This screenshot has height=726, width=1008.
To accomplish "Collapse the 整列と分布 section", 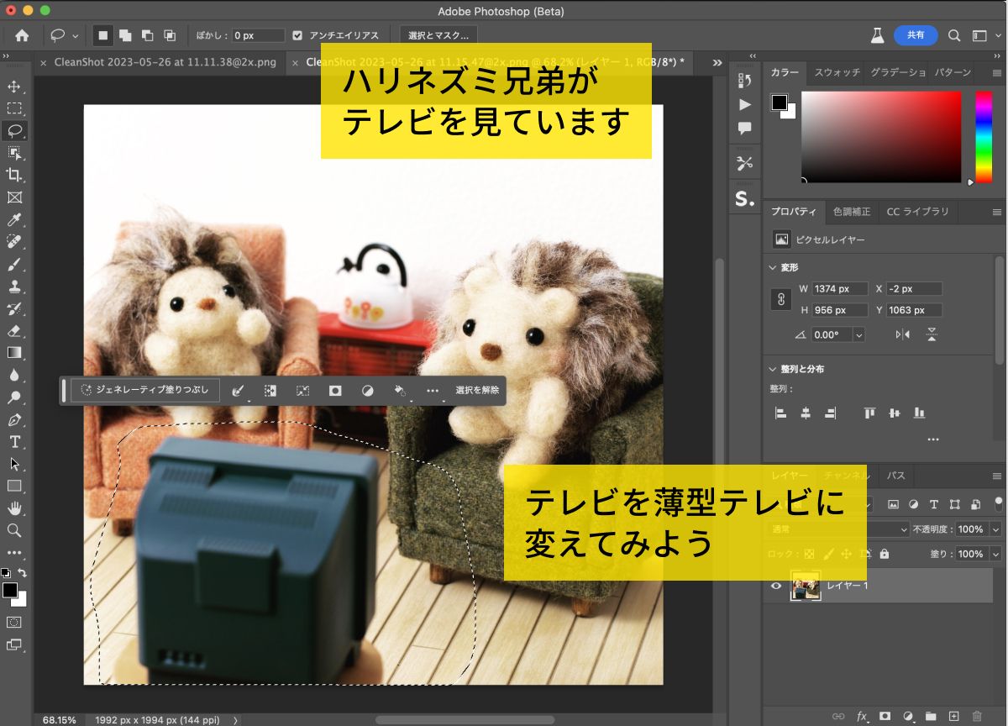I will 774,369.
